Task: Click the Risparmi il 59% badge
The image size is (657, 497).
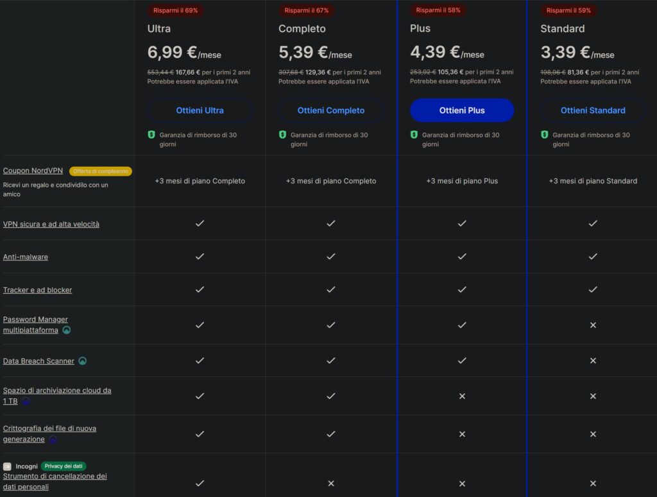Action: [568, 10]
